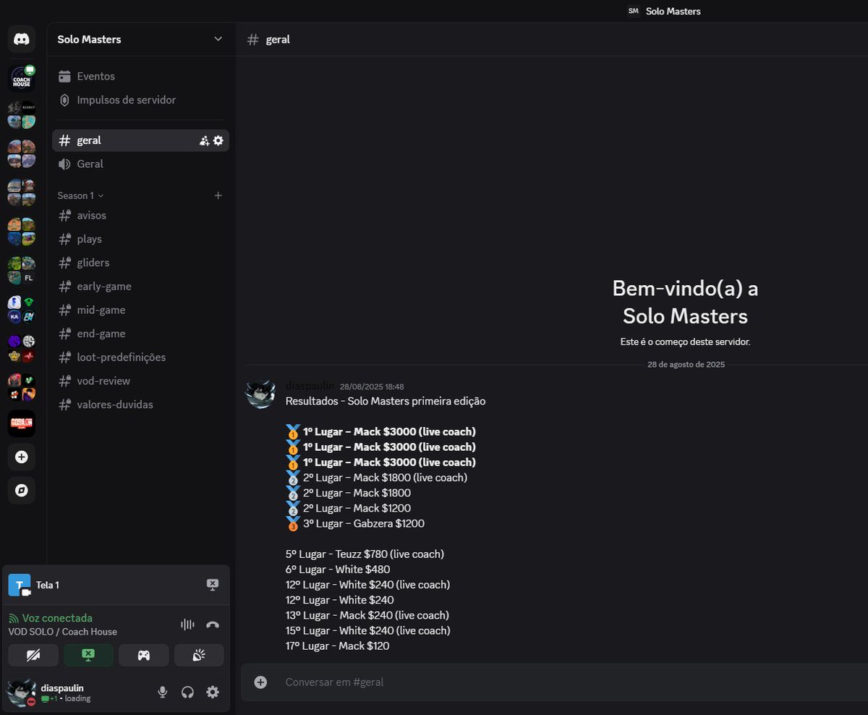Open the #early-game channel

click(x=140, y=286)
